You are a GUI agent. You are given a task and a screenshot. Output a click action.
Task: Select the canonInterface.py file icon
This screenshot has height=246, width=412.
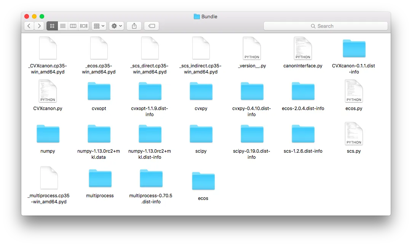coord(303,48)
